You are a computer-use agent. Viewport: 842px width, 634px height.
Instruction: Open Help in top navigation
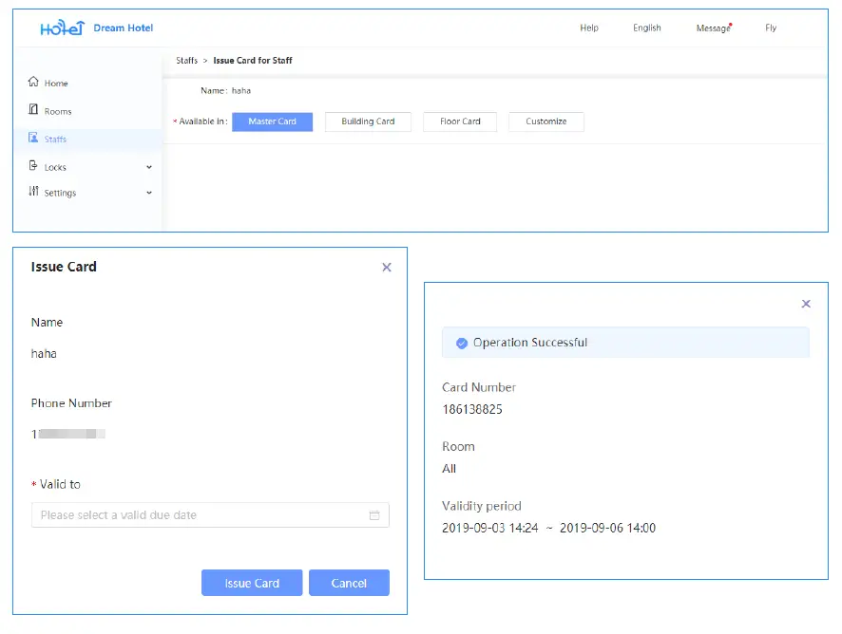tap(589, 28)
